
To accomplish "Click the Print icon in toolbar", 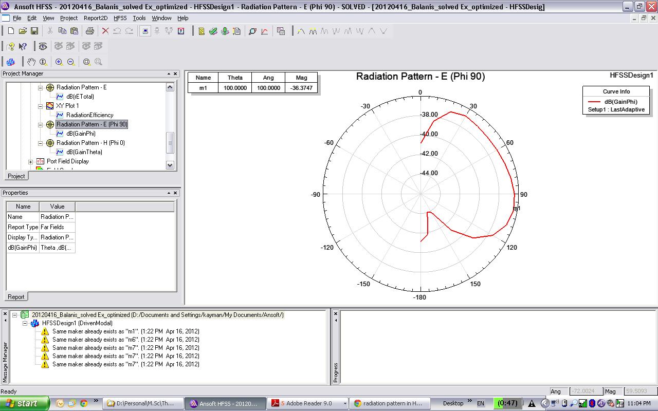I will tap(89, 31).
